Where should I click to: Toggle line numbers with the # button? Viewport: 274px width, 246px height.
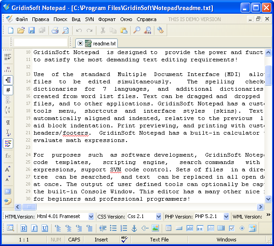coord(8,90)
